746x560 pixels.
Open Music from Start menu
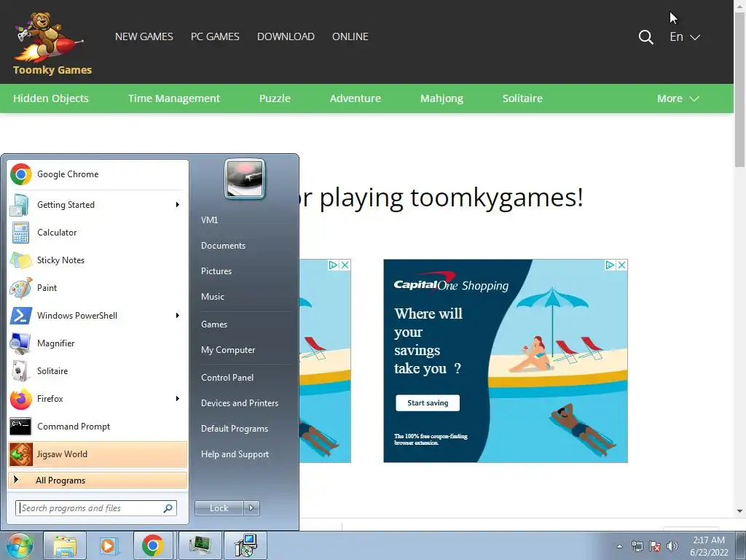(213, 297)
